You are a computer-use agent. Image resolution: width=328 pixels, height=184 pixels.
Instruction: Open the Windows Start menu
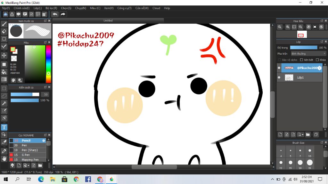click(6, 179)
